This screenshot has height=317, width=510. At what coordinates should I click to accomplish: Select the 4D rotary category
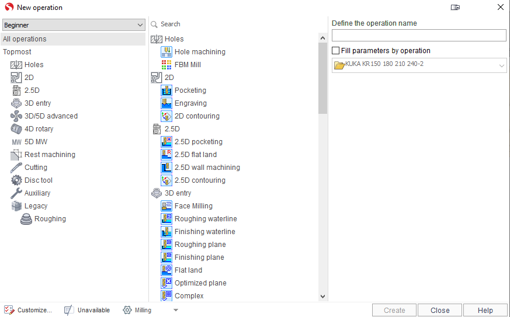click(32, 129)
